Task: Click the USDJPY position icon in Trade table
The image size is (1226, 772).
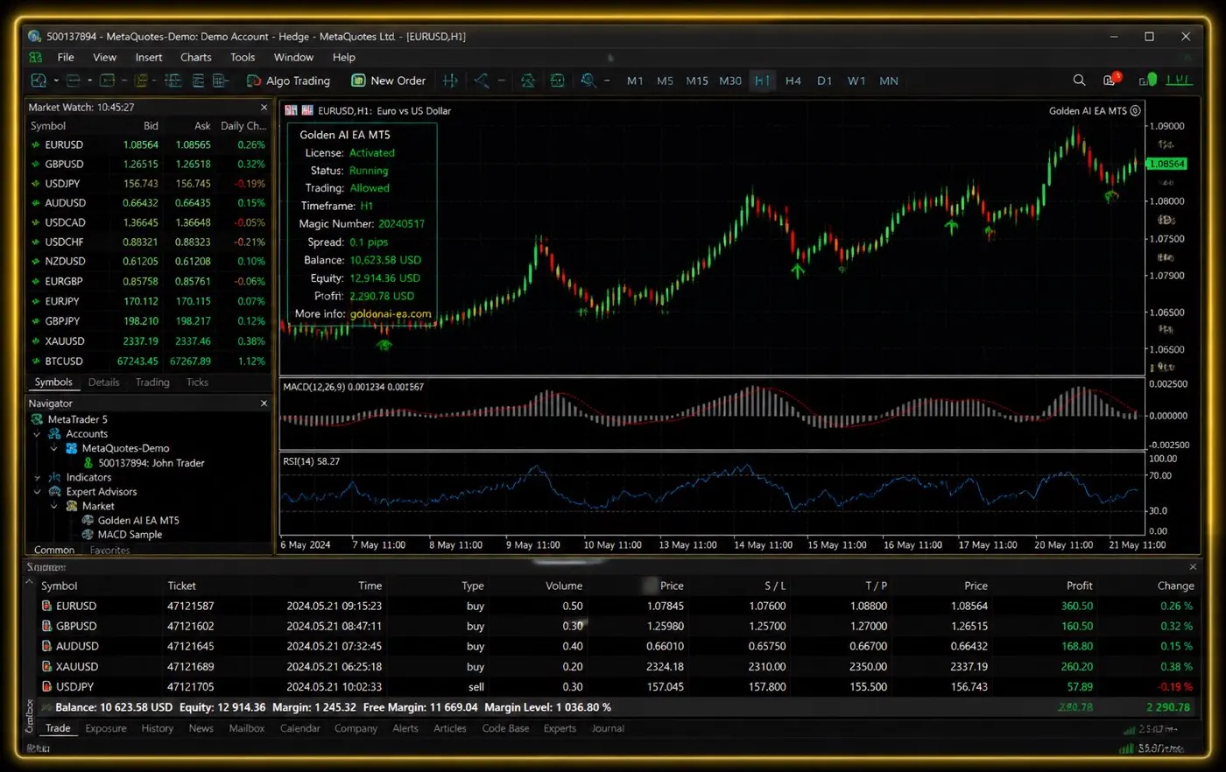Action: [46, 687]
